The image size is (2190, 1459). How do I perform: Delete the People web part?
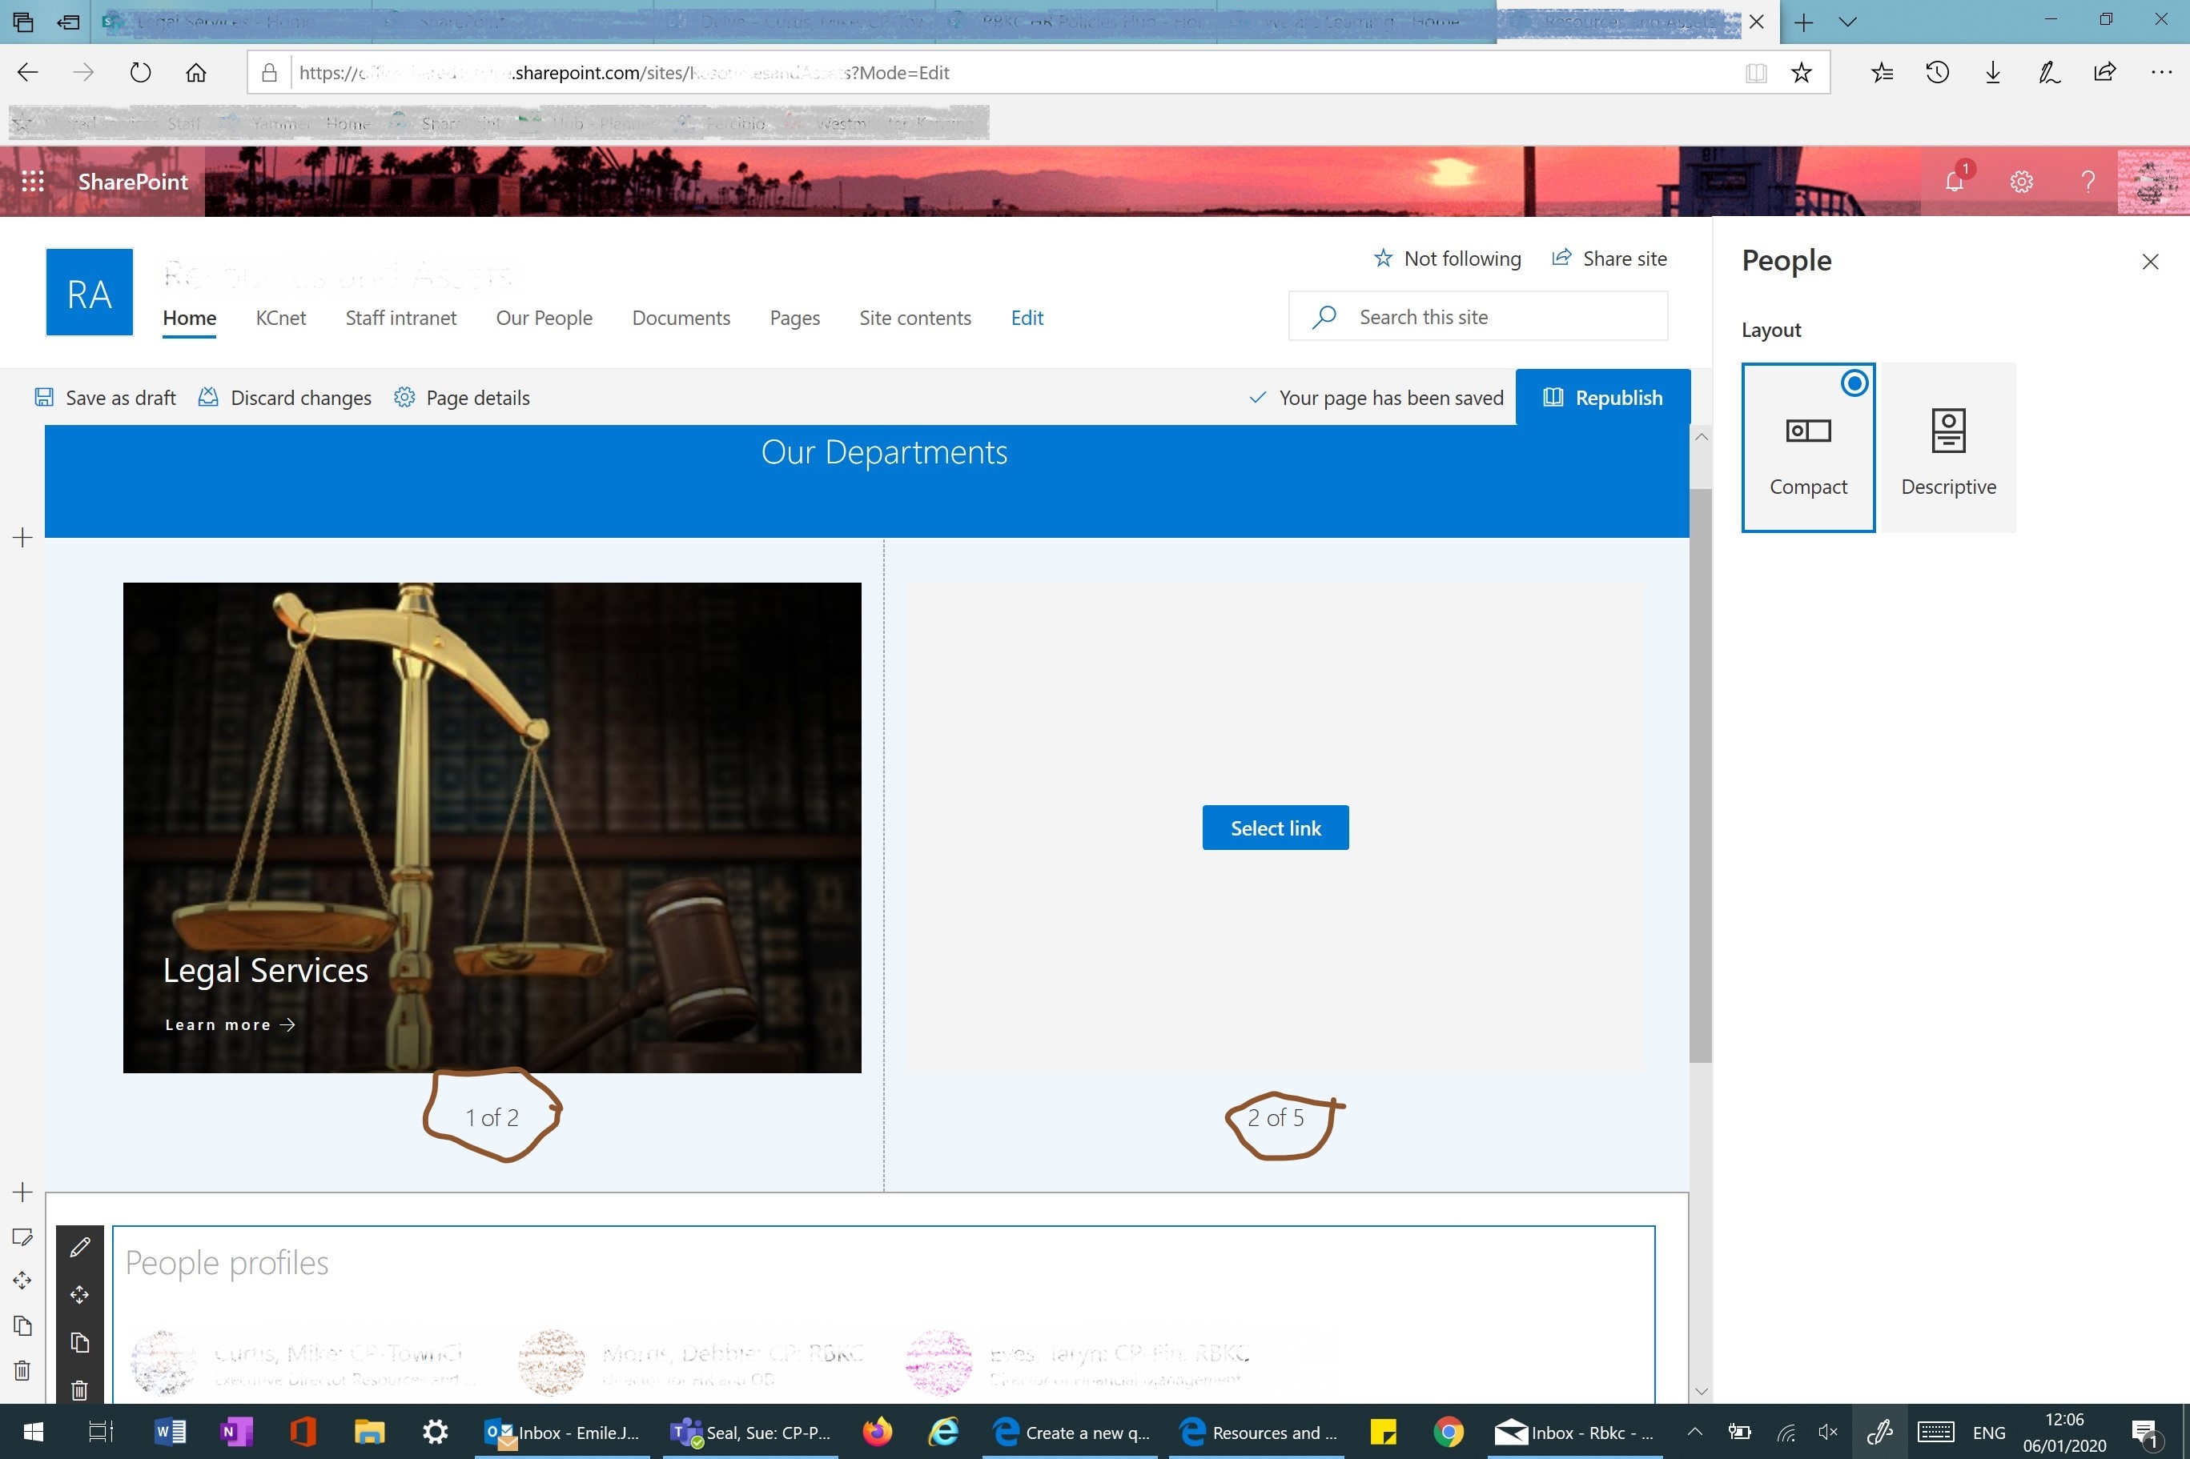pyautogui.click(x=80, y=1389)
